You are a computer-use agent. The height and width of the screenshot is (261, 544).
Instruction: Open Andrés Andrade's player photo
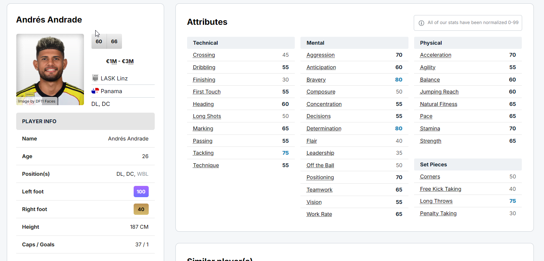click(x=50, y=69)
